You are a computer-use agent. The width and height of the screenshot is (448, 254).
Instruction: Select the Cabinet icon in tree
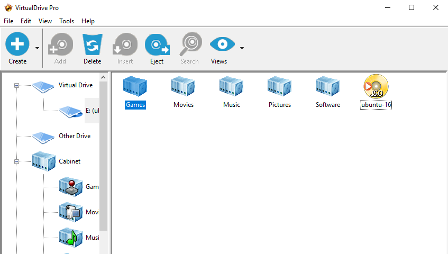coord(44,161)
